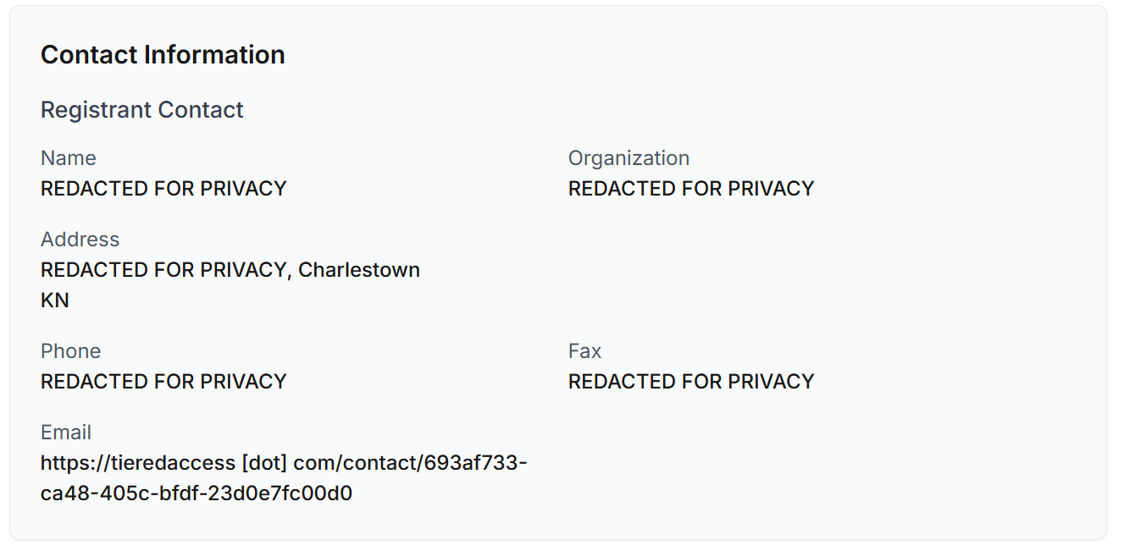Click the Phone field label
Image resolution: width=1124 pixels, height=551 pixels.
[x=70, y=351]
